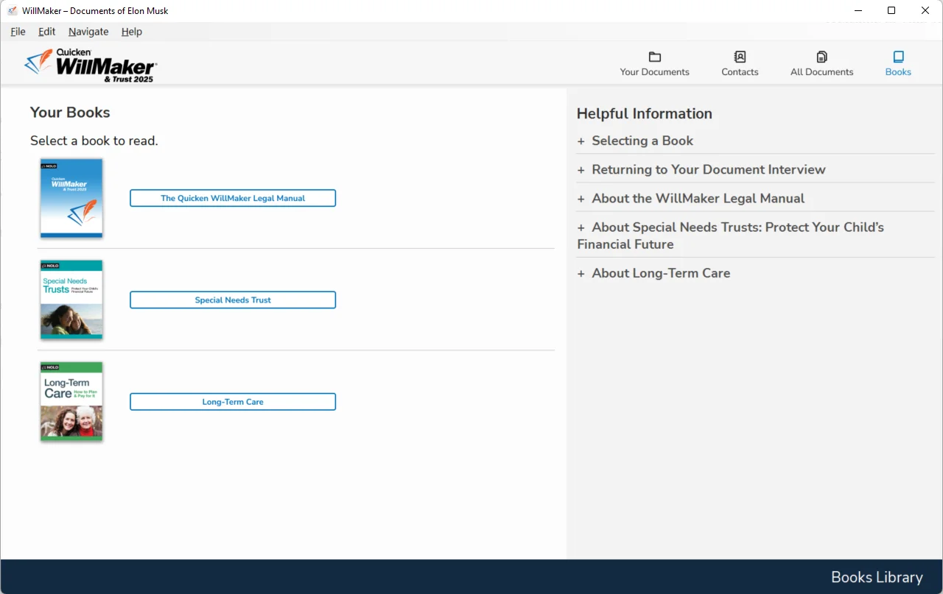
Task: Expand About the WillMaker Legal Manual
Action: 697,198
